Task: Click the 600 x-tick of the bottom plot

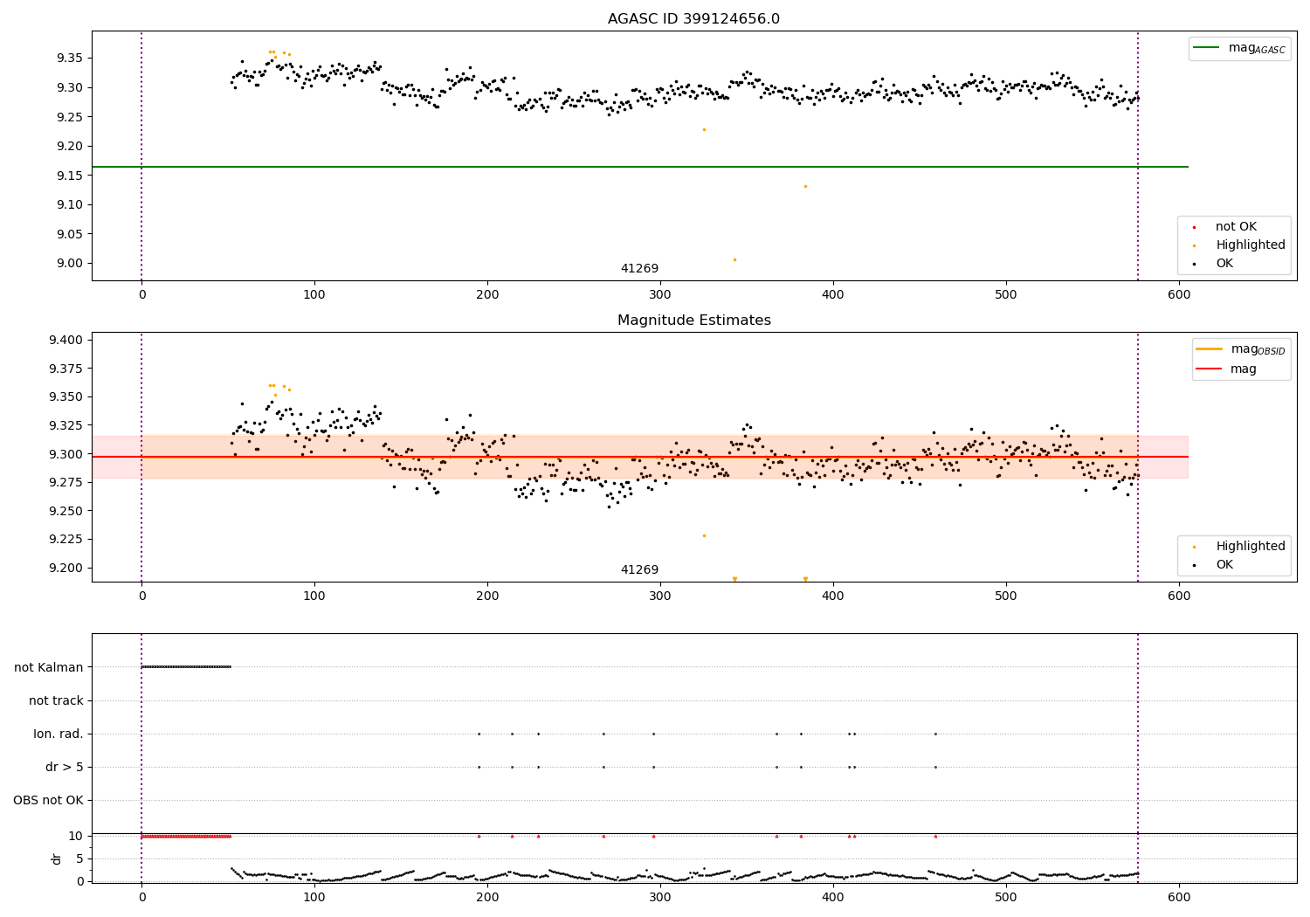Action: [1179, 897]
